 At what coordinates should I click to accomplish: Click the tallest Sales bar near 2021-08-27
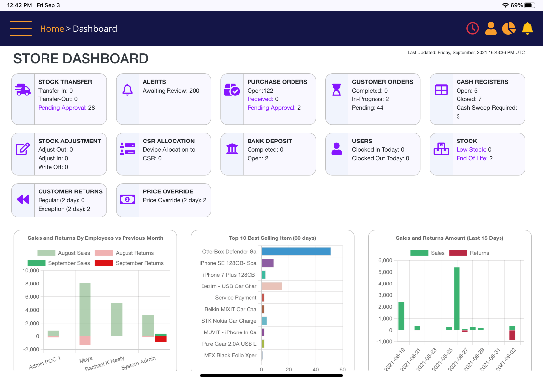click(x=457, y=298)
